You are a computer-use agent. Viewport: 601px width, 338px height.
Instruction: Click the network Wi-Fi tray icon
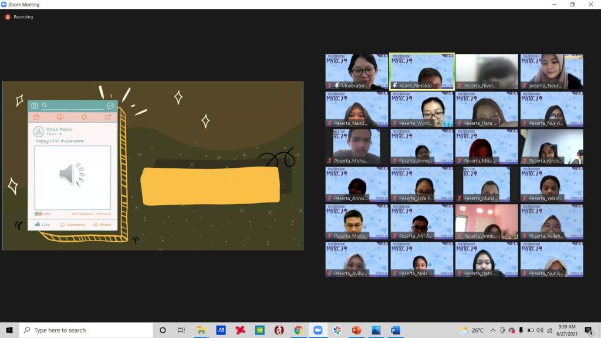click(549, 330)
